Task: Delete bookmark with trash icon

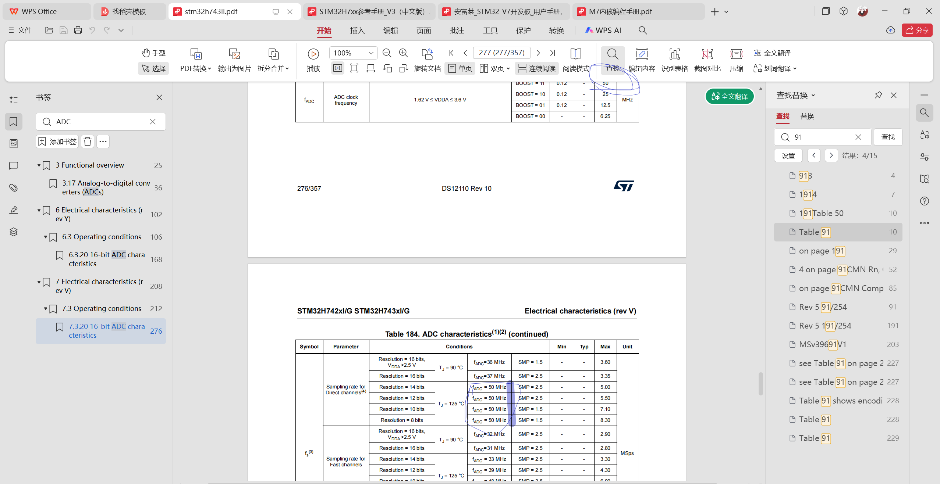Action: pos(88,141)
